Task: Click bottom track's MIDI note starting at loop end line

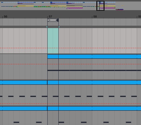Action: point(61,122)
